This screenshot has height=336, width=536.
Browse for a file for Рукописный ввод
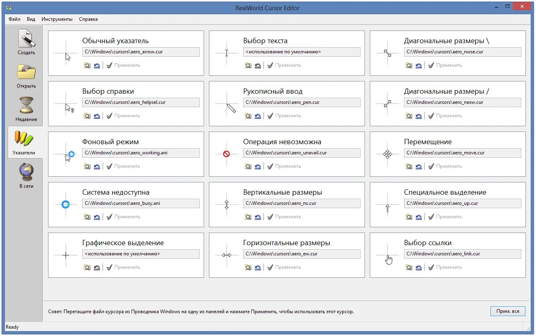click(248, 116)
